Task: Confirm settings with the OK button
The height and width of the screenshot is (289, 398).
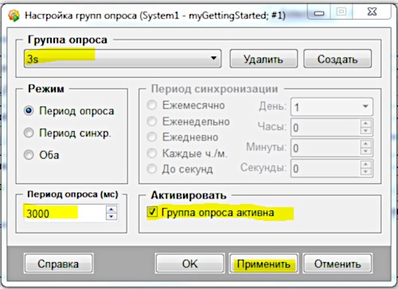Action: click(x=190, y=264)
